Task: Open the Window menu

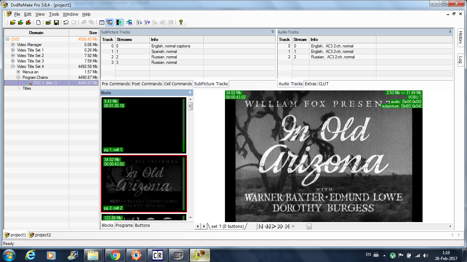Action: tap(70, 14)
